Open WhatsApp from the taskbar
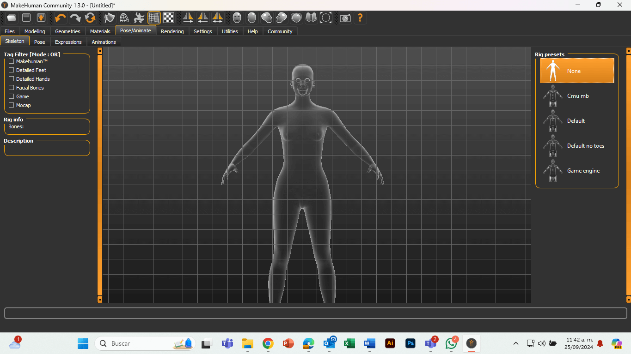This screenshot has width=631, height=354. coord(451,343)
